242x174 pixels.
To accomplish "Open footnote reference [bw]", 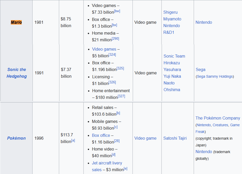I will [x=117, y=11].
